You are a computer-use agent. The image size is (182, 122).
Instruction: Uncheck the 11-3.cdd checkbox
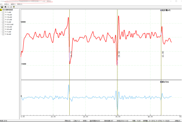point(3,22)
